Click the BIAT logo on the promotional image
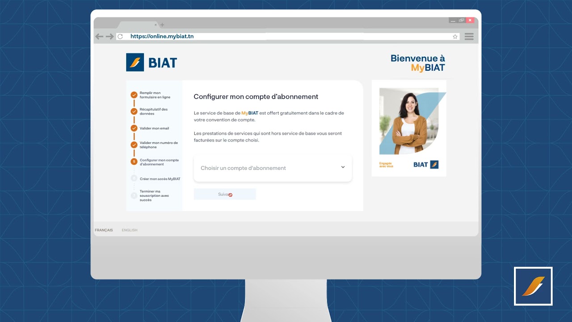Image resolution: width=572 pixels, height=322 pixels. pyautogui.click(x=425, y=164)
